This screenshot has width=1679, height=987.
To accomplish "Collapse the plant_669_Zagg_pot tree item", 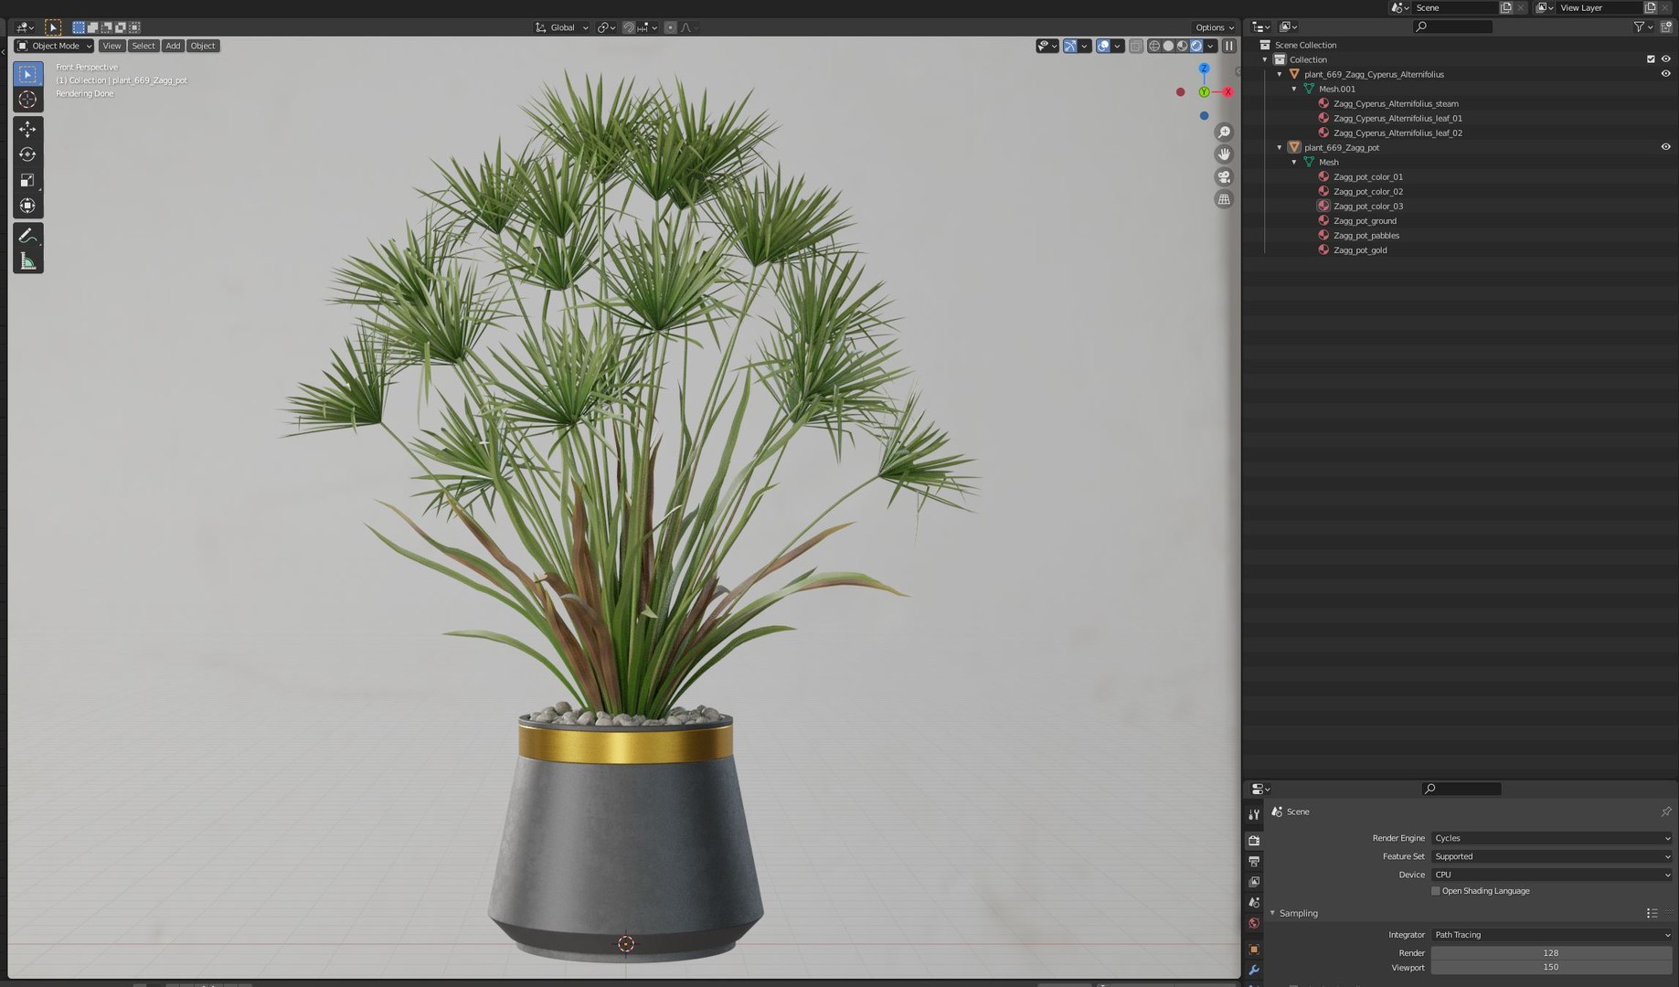I will [1280, 147].
